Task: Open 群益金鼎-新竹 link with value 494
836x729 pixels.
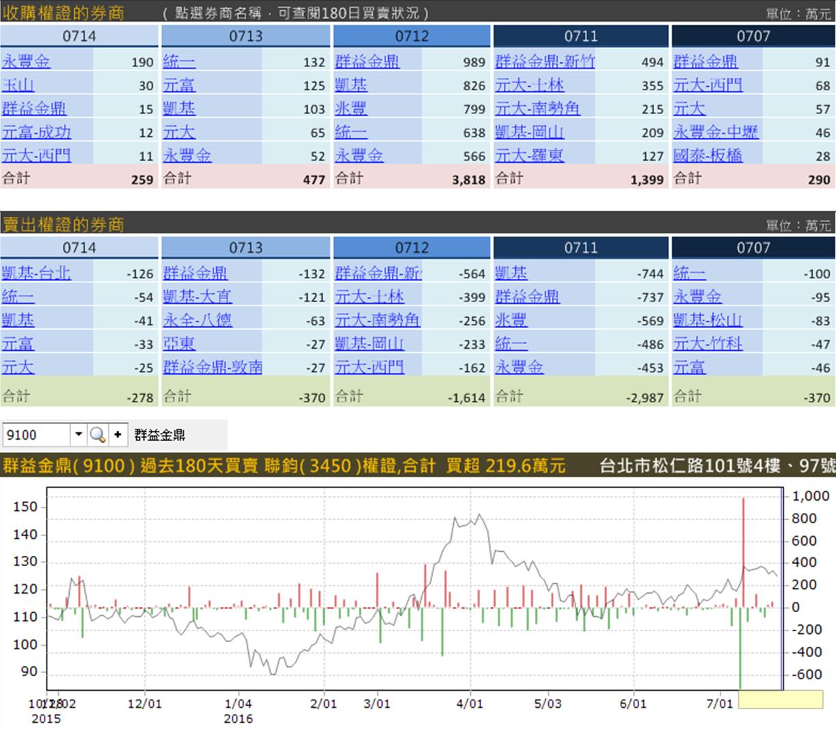Action: [545, 62]
